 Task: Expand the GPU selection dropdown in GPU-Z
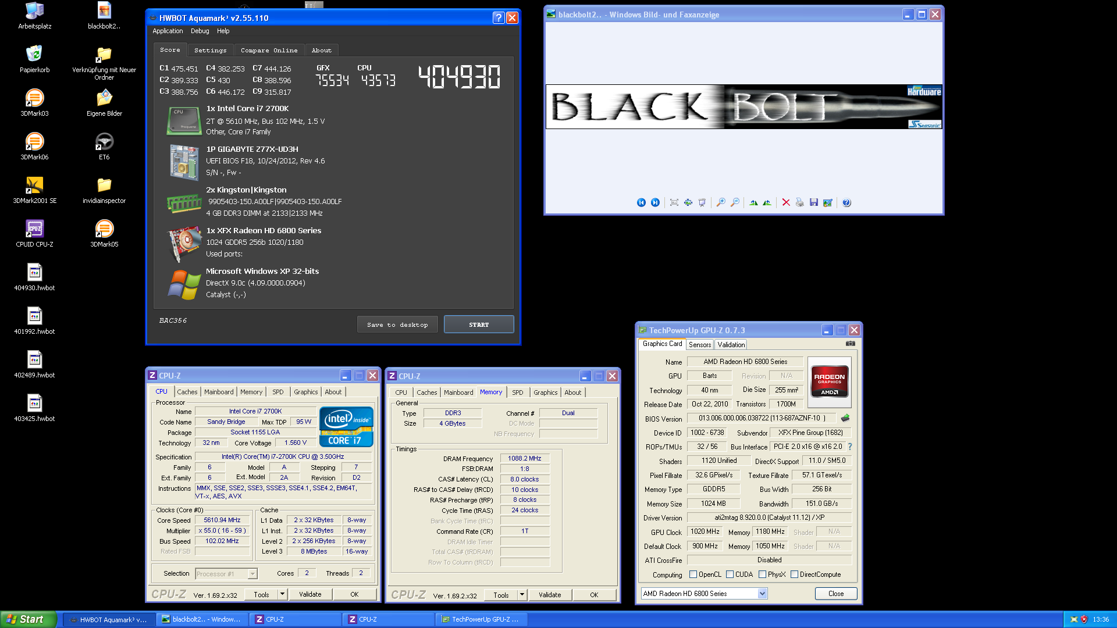762,594
